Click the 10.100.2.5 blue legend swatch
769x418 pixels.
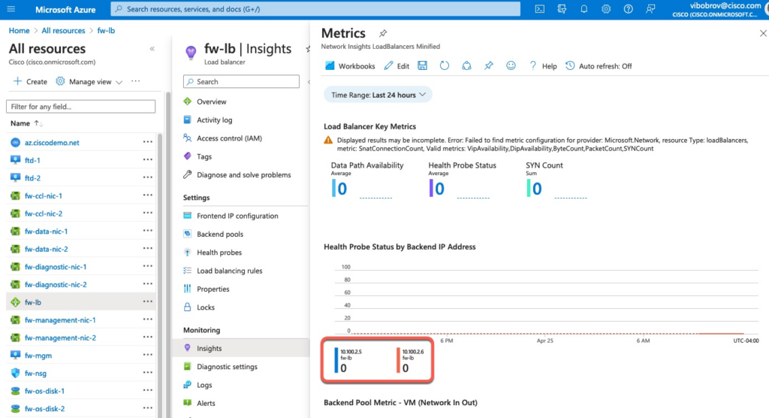(335, 361)
